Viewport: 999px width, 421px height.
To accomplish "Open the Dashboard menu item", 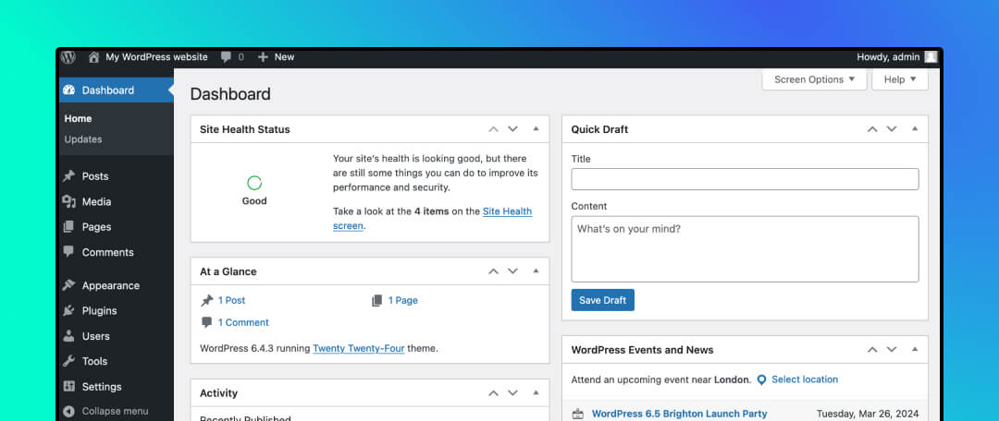I will coord(117,90).
